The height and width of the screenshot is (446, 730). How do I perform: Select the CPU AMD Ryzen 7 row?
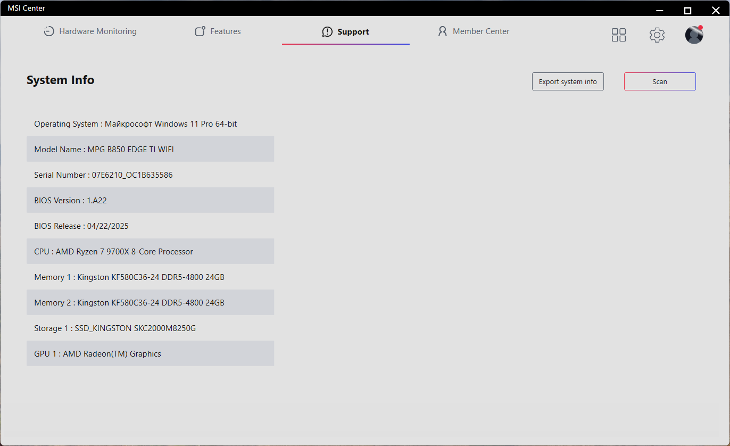point(150,251)
